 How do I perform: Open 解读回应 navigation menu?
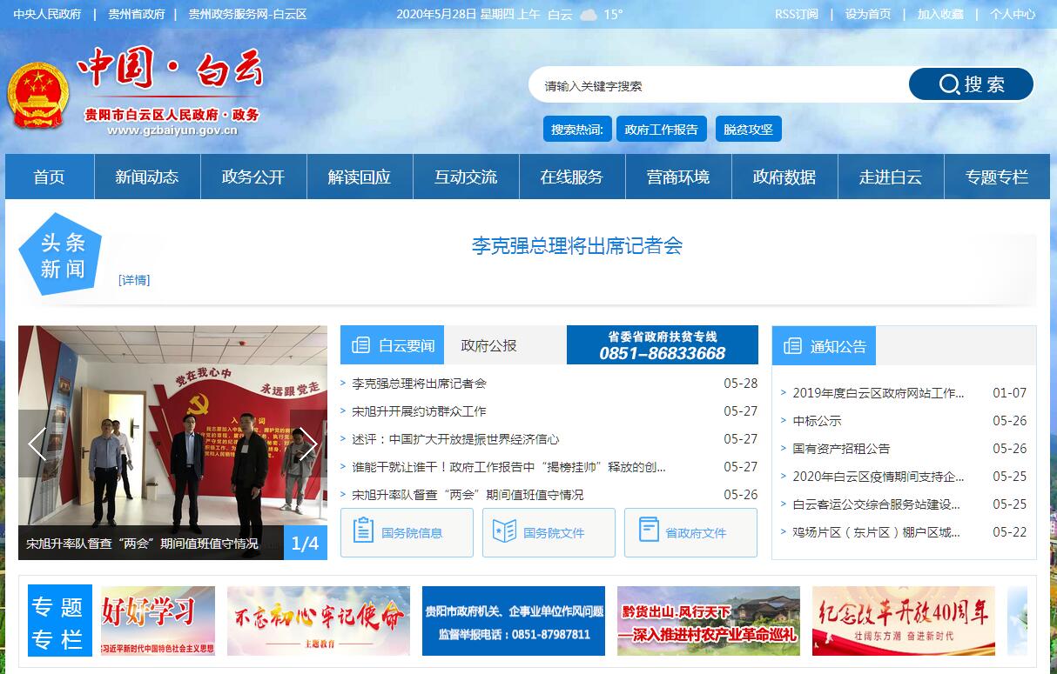(360, 177)
